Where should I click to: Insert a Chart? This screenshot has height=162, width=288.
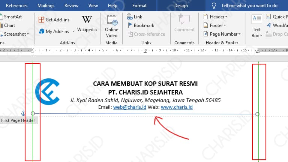(x=8, y=25)
